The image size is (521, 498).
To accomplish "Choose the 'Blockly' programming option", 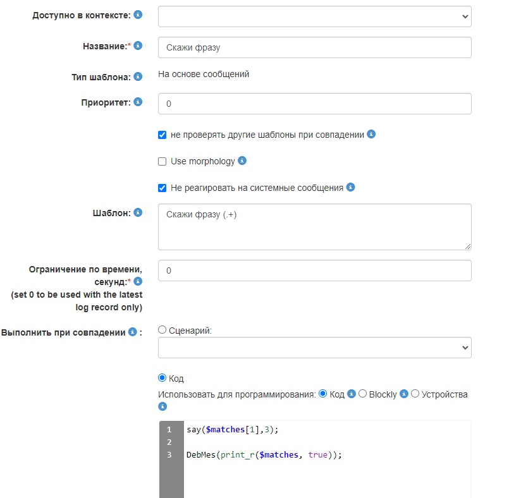I will click(363, 394).
